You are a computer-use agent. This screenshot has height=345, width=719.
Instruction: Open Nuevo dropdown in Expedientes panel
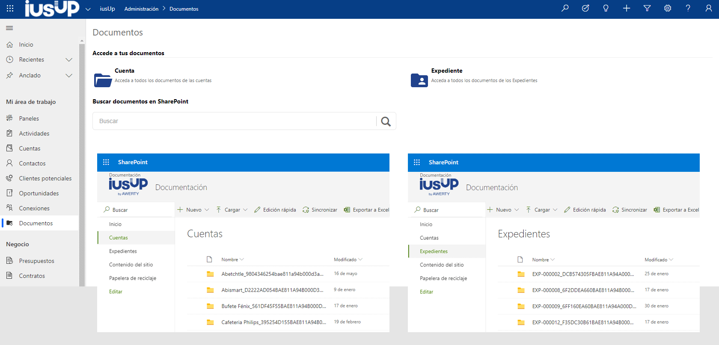[503, 210]
